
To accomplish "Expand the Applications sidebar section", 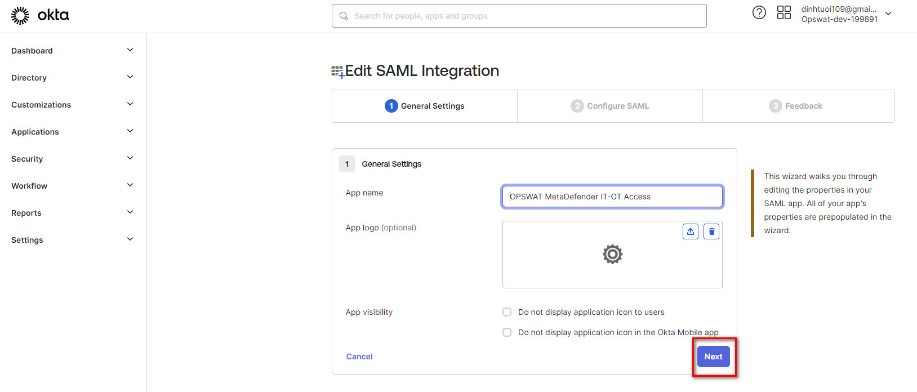I will 130,131.
